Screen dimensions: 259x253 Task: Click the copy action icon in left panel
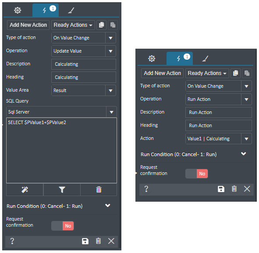pos(101,25)
